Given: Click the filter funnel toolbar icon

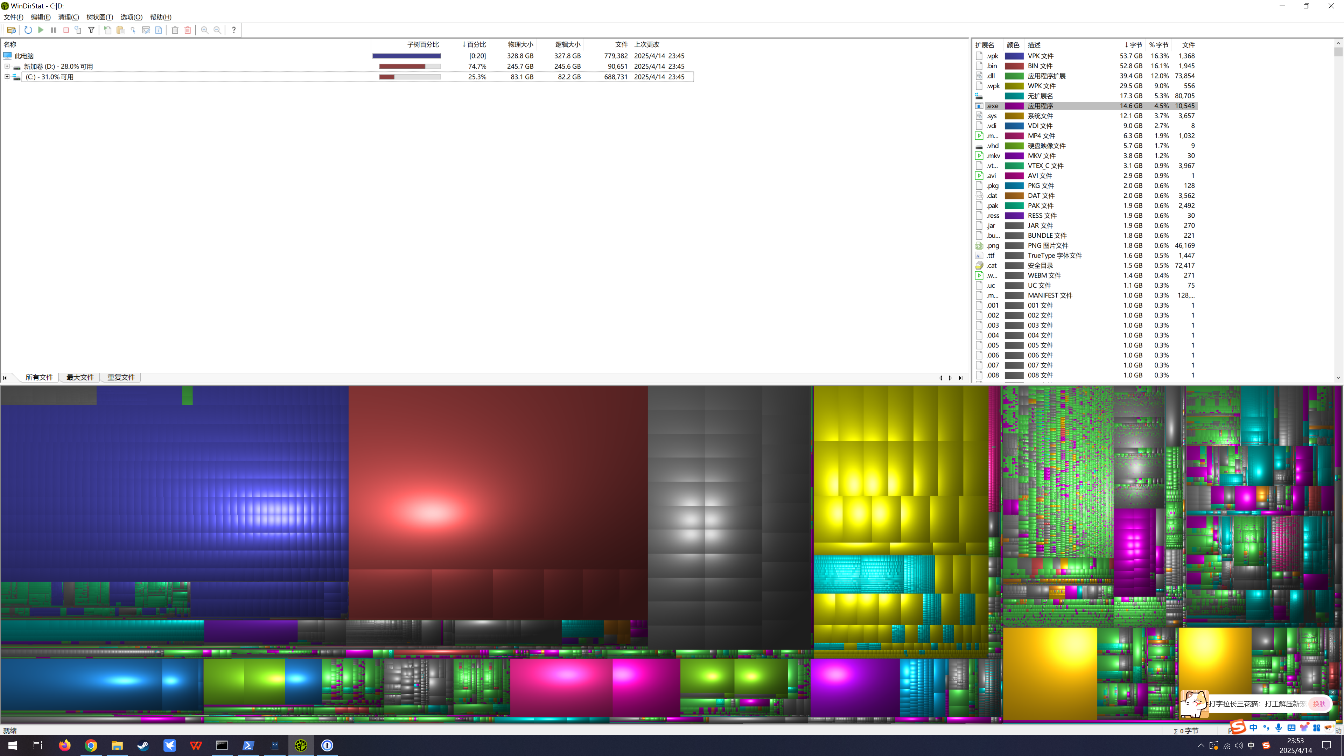Looking at the screenshot, I should (x=91, y=30).
